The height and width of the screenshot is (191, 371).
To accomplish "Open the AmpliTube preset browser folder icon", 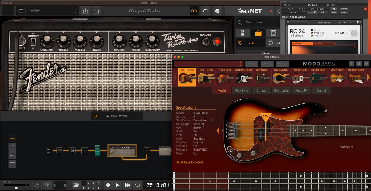I will point(21,11).
